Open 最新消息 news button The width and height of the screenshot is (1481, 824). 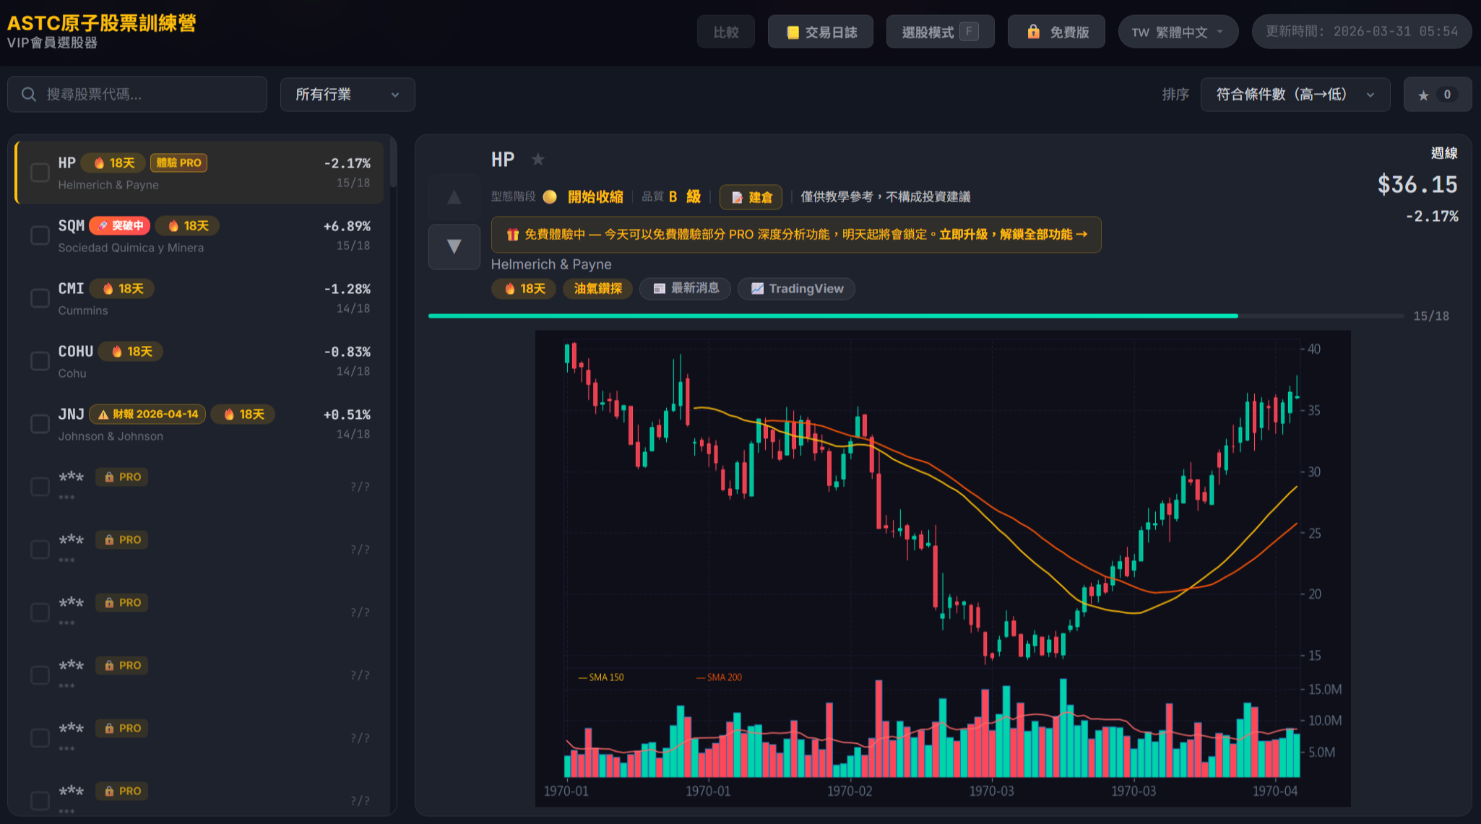(685, 289)
